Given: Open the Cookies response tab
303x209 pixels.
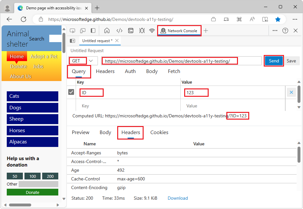Looking at the screenshot, I should click(159, 132).
